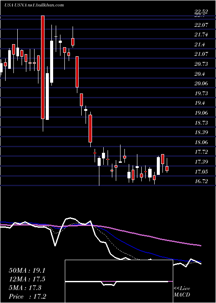The width and height of the screenshot is (216, 303).
Task: Click the 17.39 price axis label
Action: pos(201,161)
